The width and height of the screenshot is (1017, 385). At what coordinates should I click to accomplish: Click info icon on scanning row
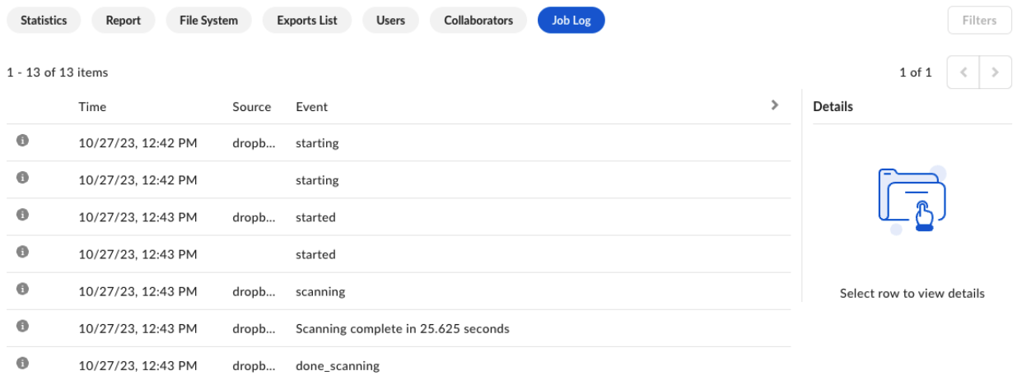coord(23,290)
